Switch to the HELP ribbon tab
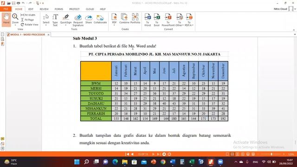This screenshot has height=167, width=297. point(103,9)
